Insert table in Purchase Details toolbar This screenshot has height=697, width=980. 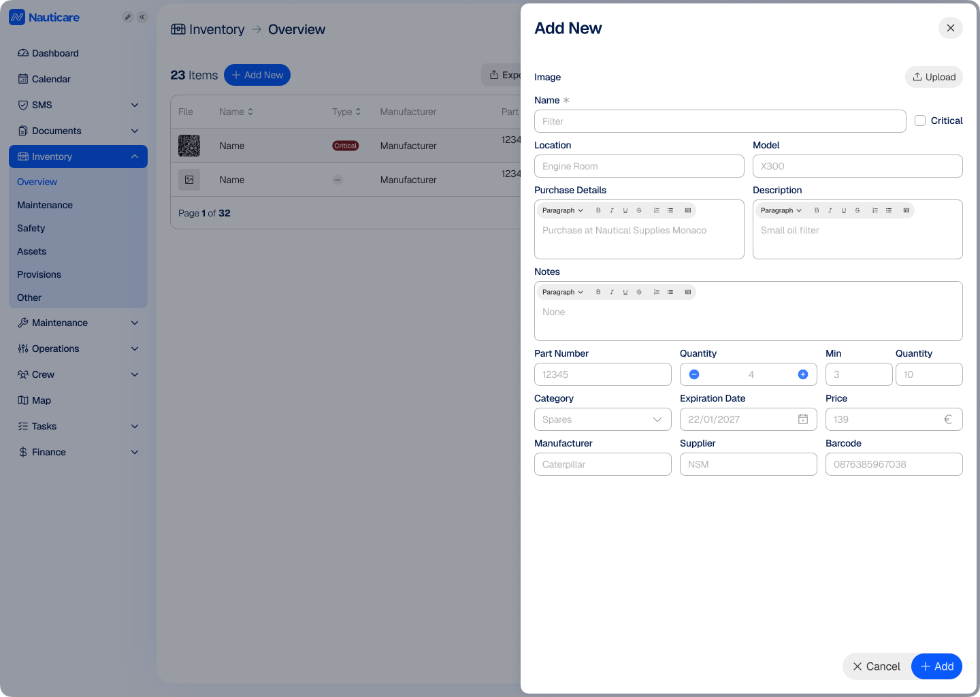click(688, 210)
